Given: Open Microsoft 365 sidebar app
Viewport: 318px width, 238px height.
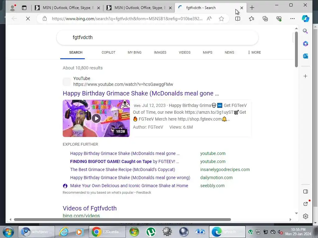Looking at the screenshot, I should [x=306, y=43].
